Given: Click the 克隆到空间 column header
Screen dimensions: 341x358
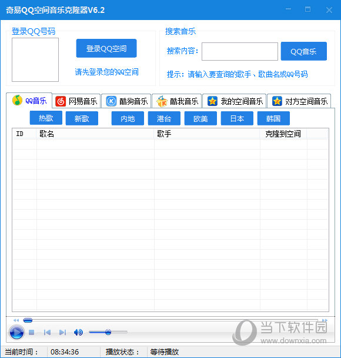Looking at the screenshot, I should pos(283,134).
